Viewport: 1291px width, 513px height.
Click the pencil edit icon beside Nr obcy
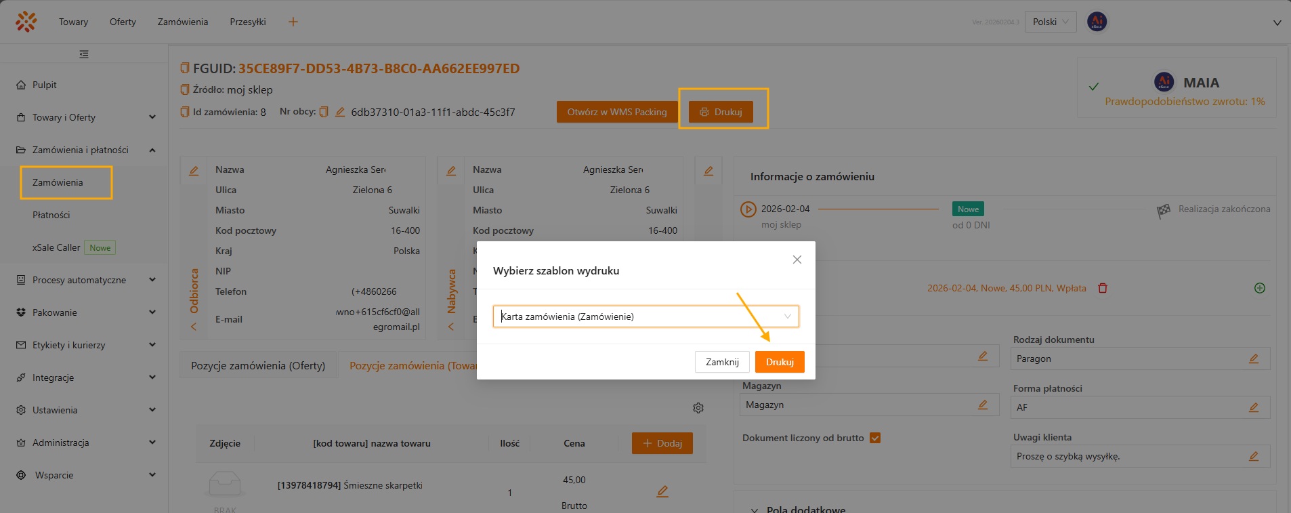(340, 112)
